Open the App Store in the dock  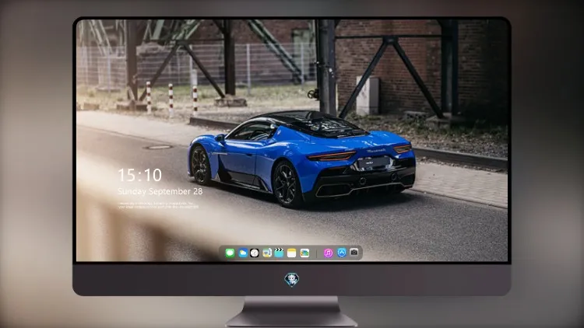pos(342,253)
